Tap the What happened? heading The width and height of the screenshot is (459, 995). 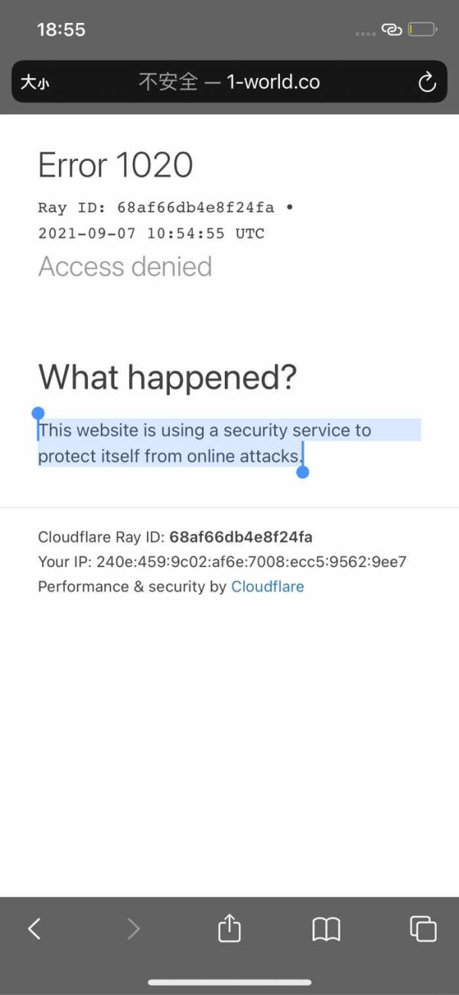168,377
